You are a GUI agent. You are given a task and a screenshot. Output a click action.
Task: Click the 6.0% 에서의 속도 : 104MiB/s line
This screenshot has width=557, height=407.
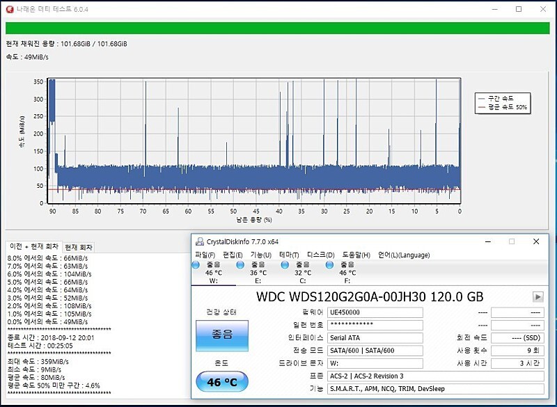(49, 274)
